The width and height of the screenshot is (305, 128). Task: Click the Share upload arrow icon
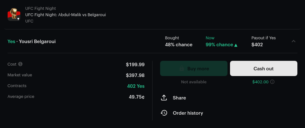coord(164,98)
